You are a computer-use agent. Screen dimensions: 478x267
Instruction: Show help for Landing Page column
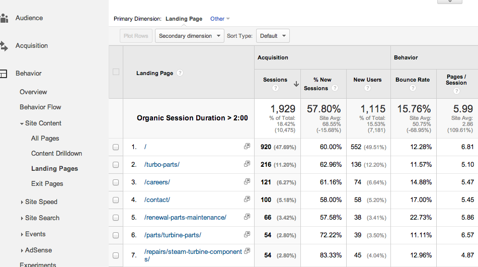pyautogui.click(x=180, y=73)
